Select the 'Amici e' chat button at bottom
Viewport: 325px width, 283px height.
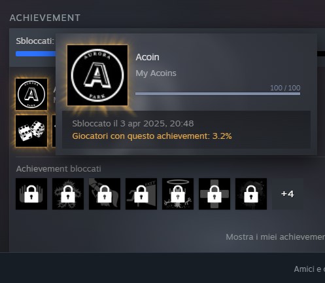tap(309, 269)
